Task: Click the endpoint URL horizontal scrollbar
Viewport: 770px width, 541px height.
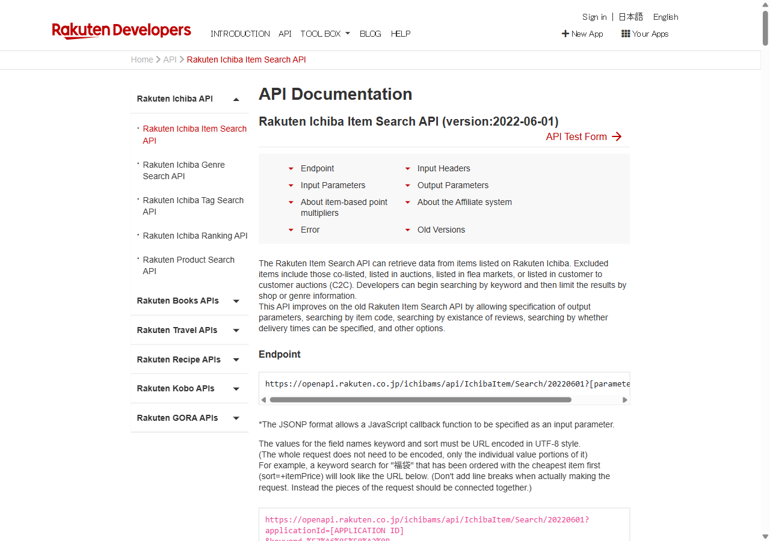Action: coord(420,400)
